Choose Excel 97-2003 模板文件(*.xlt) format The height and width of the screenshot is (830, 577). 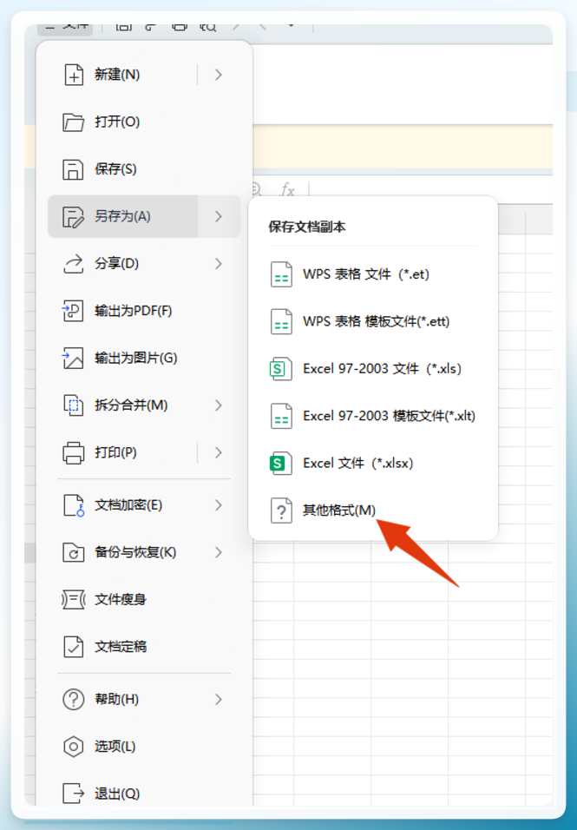click(x=373, y=416)
